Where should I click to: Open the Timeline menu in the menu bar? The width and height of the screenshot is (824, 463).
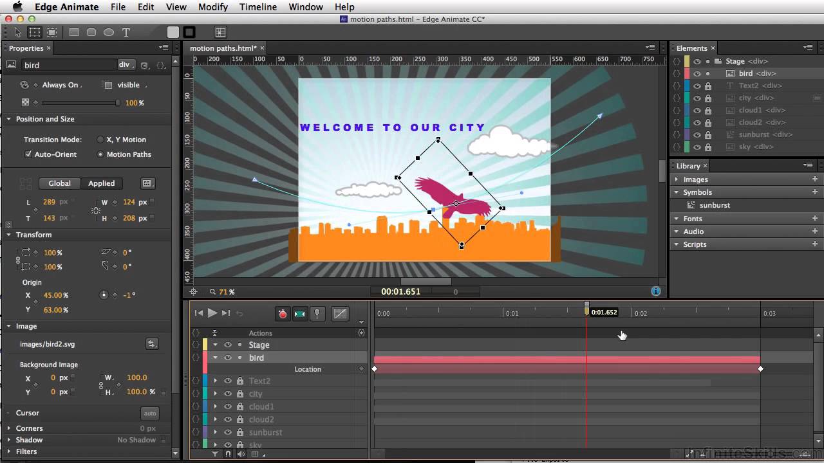point(257,7)
